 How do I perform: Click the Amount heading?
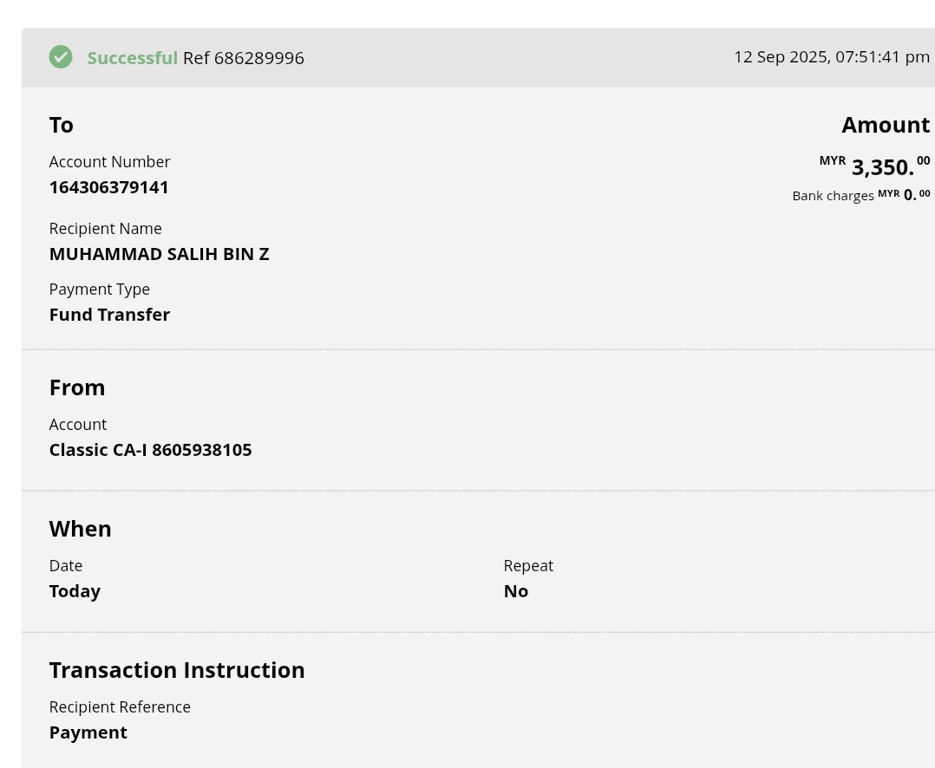(x=885, y=125)
